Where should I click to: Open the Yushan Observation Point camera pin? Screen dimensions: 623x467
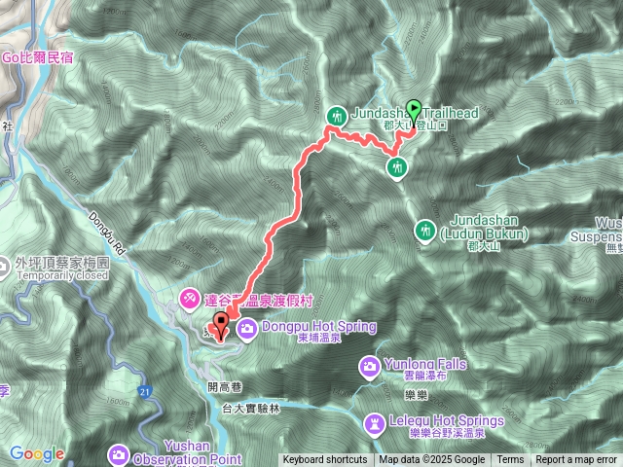coord(119,456)
